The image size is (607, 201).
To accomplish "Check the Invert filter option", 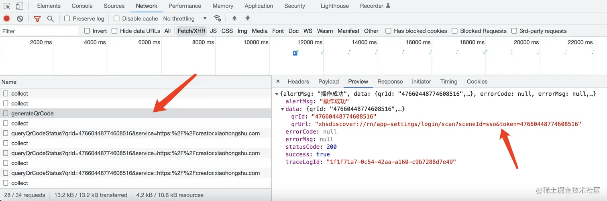I will [87, 31].
